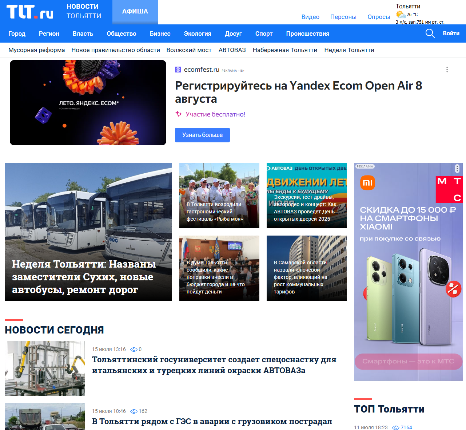Open the Власть menu section
The width and height of the screenshot is (466, 430).
point(83,33)
